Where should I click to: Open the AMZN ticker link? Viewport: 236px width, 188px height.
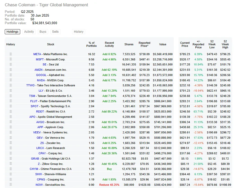39,70
